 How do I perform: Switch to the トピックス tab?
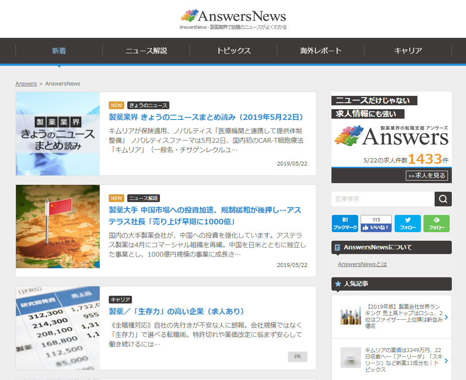point(233,51)
